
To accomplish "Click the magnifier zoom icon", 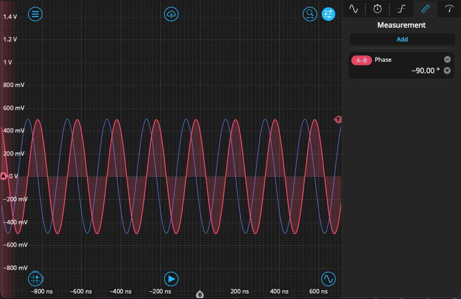I will 310,14.
